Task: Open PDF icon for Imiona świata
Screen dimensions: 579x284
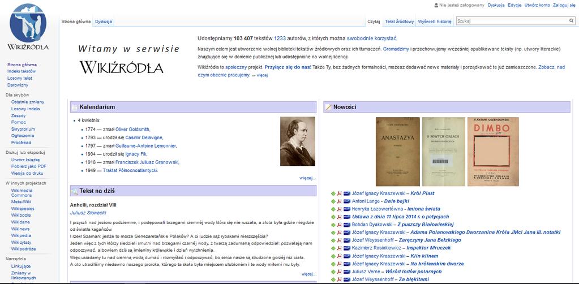Action: coord(340,209)
